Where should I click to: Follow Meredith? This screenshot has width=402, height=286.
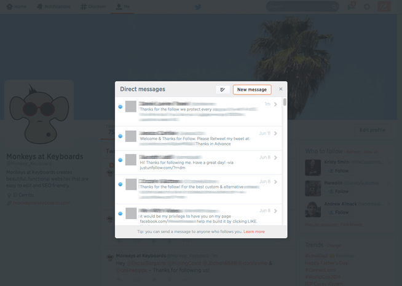pos(339,191)
